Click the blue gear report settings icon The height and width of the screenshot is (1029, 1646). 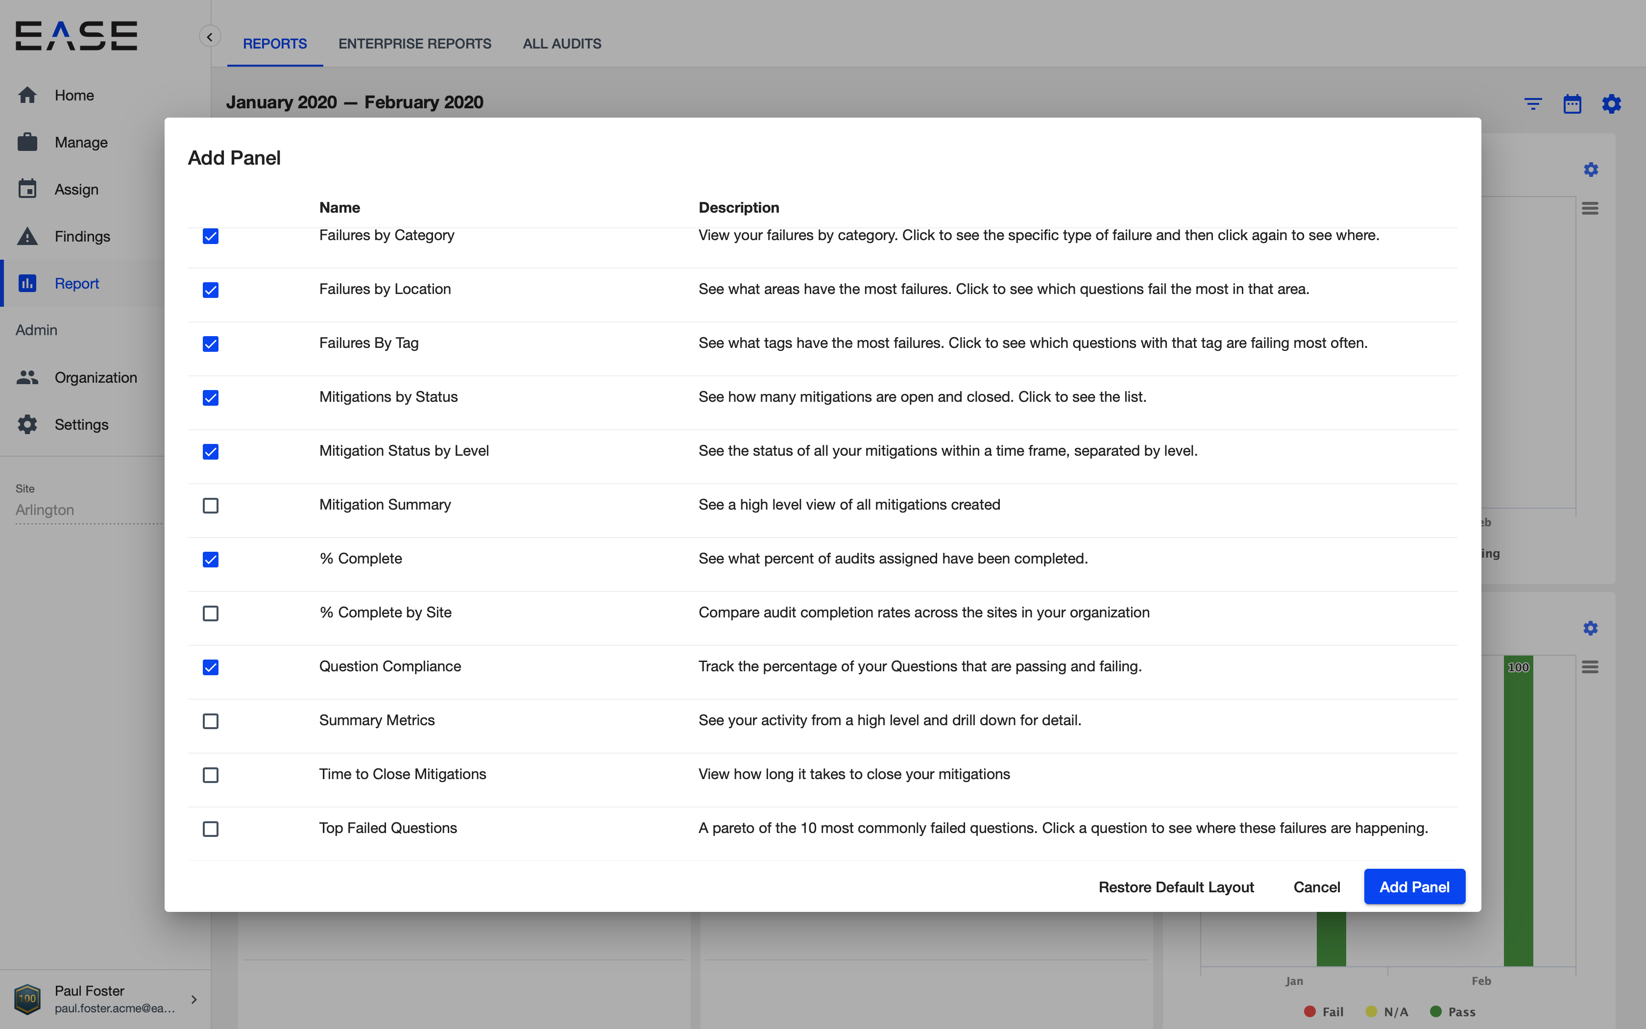[x=1611, y=104]
